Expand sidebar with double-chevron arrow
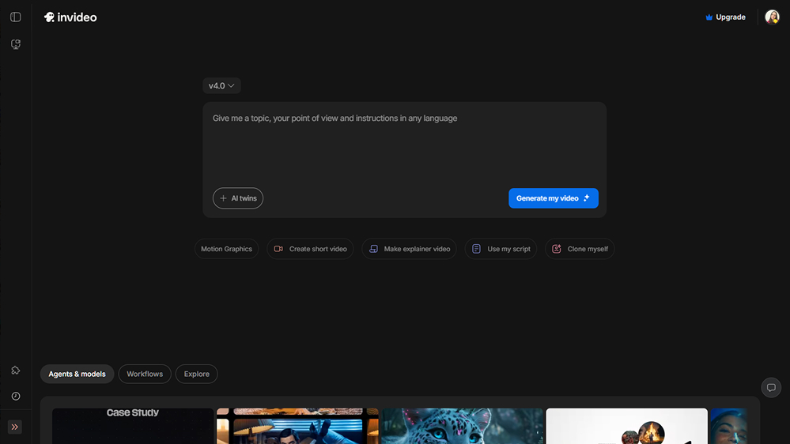The width and height of the screenshot is (790, 444). pos(15,427)
